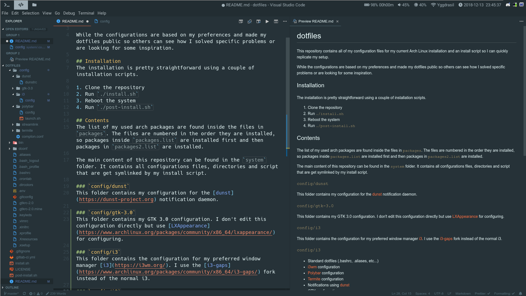Open notifications bell in status bar
Viewport: 526px width, 296px height.
pos(520,294)
